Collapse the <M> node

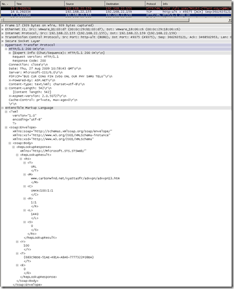(24, 174)
